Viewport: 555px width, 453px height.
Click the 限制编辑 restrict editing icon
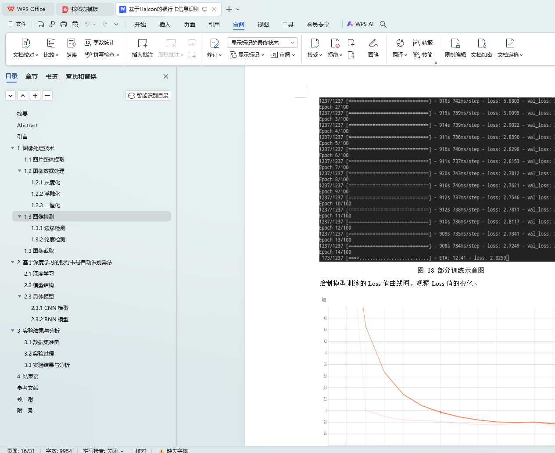pos(455,43)
